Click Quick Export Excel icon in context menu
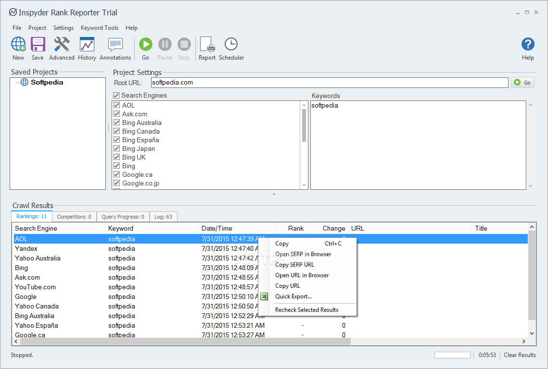 point(264,296)
